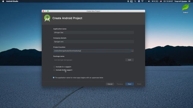The height and width of the screenshot is (108, 193).
Task: Click the 'Create Android Project' heading
Action: pyautogui.click(x=67, y=18)
